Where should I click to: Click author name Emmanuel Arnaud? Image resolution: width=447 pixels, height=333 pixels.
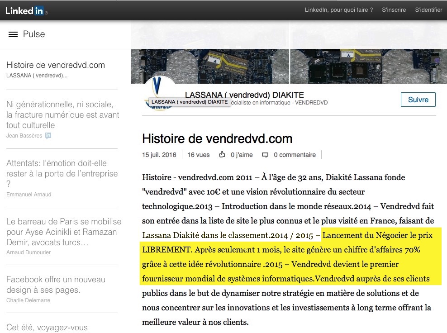[29, 195]
